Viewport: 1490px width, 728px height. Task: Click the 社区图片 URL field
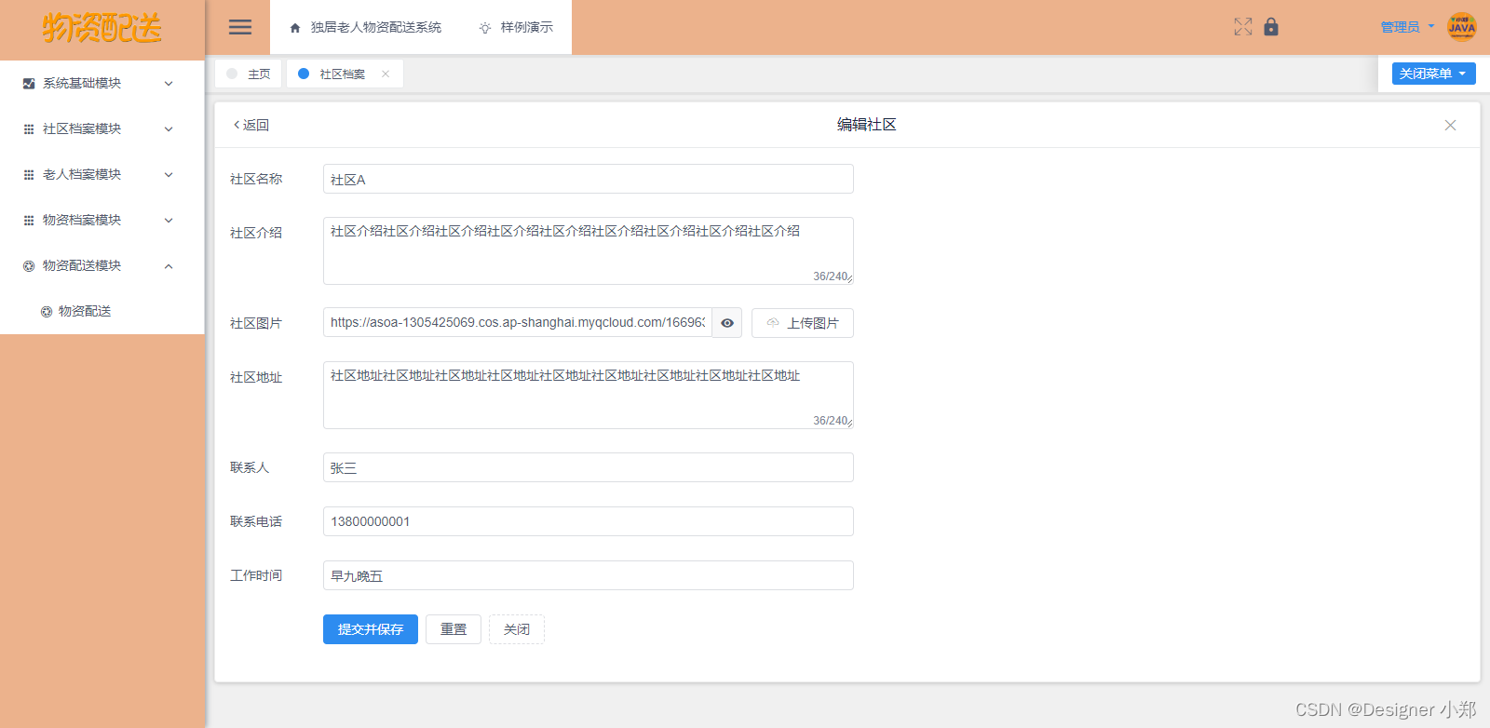[x=518, y=323]
